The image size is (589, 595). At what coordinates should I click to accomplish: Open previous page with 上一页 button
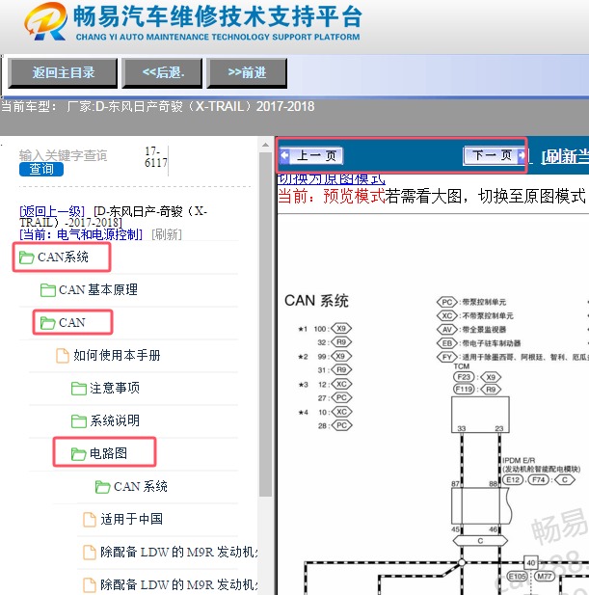click(311, 155)
